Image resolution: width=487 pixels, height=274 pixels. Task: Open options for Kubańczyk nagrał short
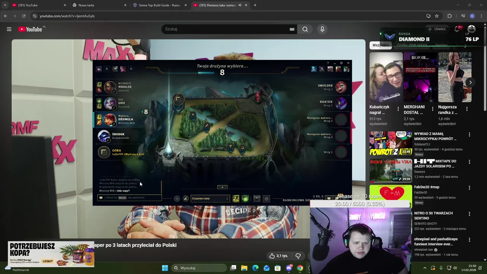[398, 109]
